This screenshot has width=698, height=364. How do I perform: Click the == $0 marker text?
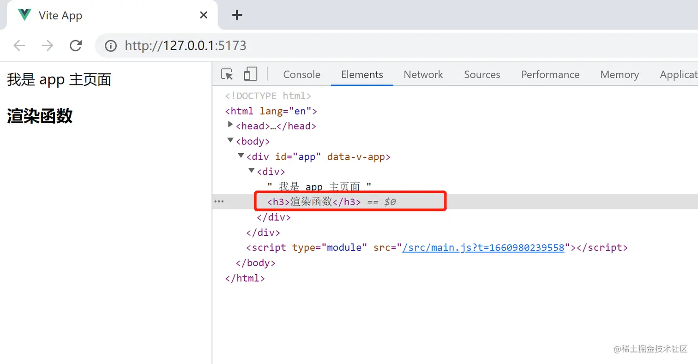(381, 202)
